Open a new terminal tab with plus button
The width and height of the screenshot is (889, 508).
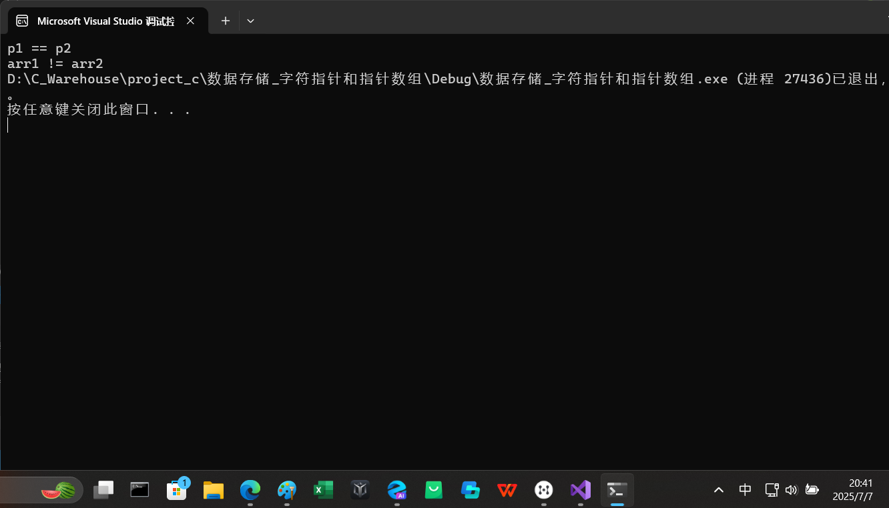pos(226,21)
